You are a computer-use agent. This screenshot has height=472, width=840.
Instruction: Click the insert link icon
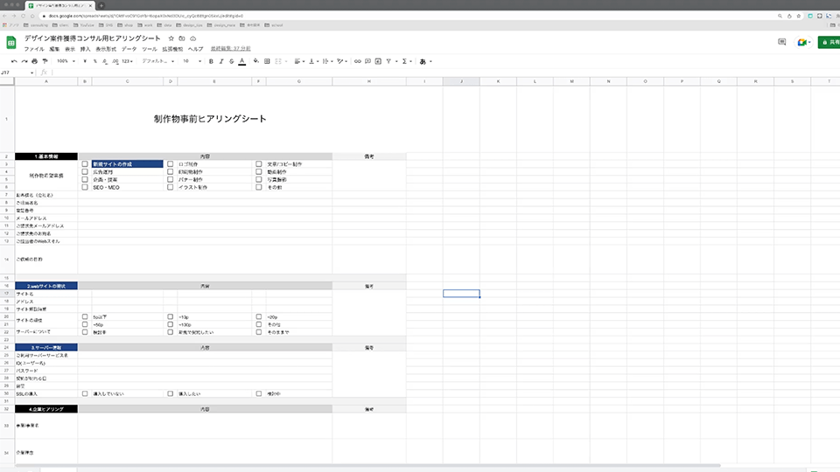tap(357, 61)
